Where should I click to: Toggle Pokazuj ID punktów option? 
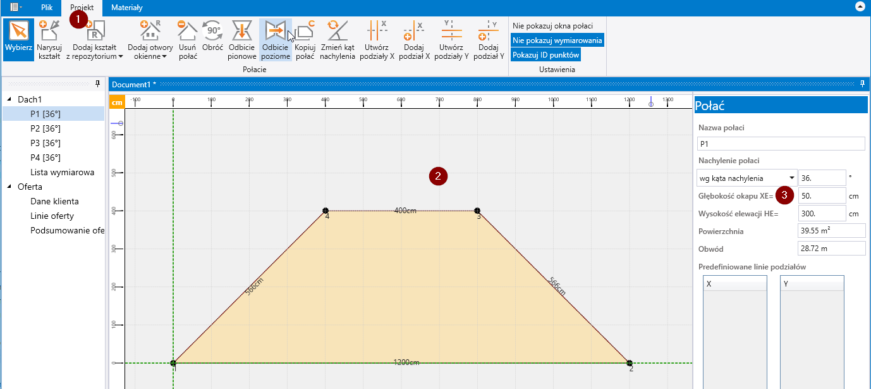pyautogui.click(x=545, y=55)
